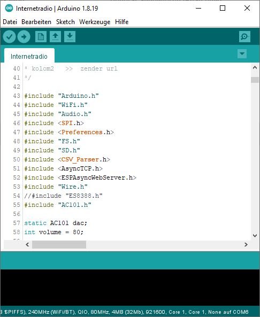260x317 pixels.
Task: Click the Arduino logo in title bar
Action: [x=9, y=9]
